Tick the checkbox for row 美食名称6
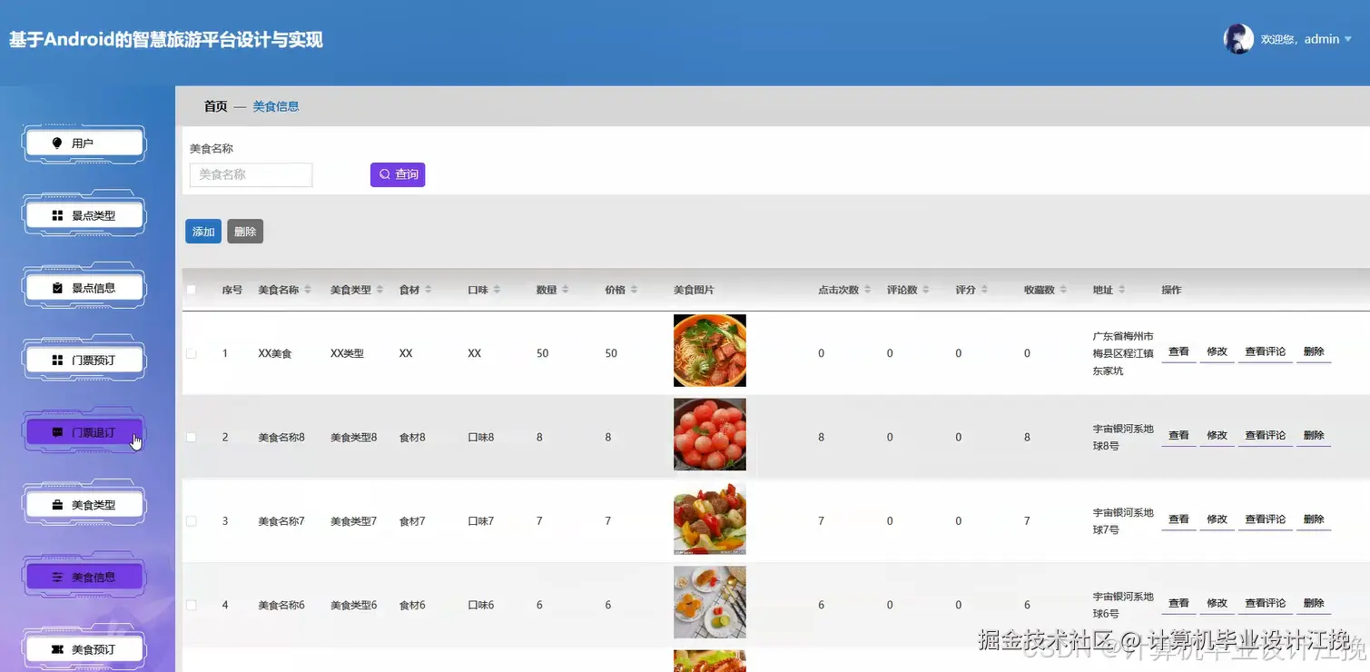This screenshot has width=1370, height=672. [x=191, y=605]
